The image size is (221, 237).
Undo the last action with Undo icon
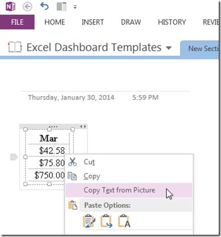[44, 6]
